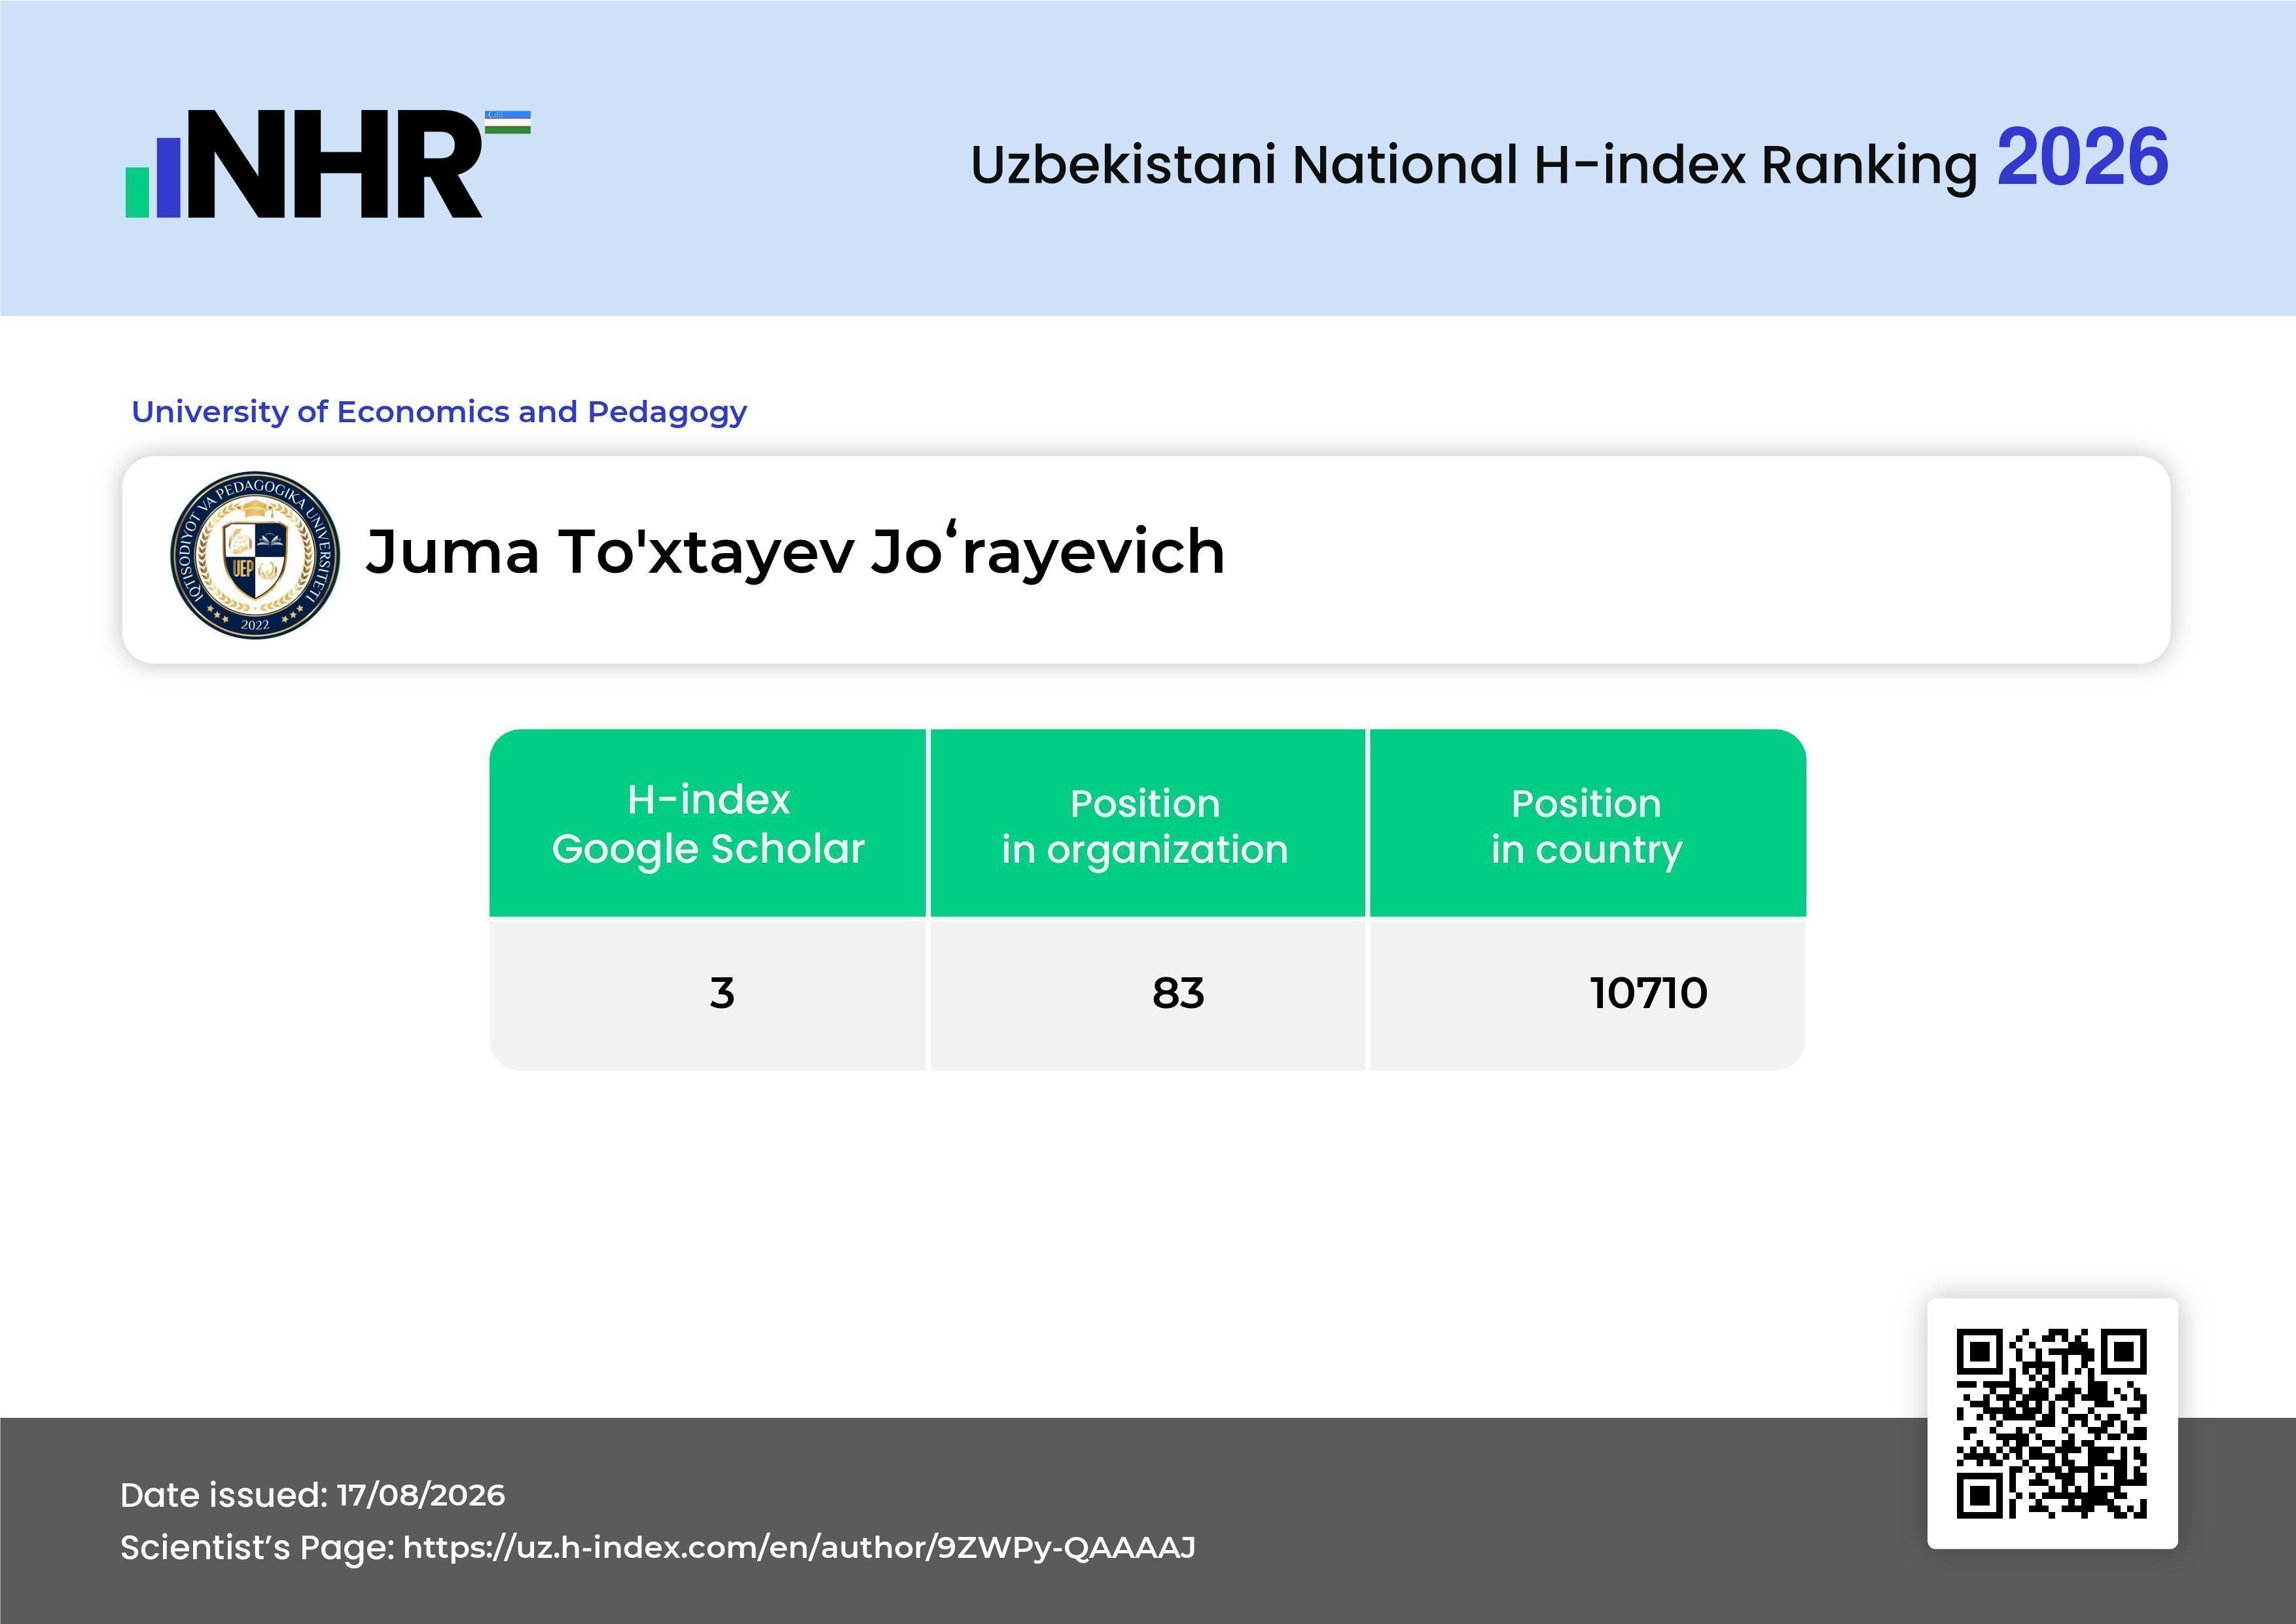This screenshot has width=2296, height=1624.
Task: Click the university emblem with UEP shield
Action: [255, 556]
